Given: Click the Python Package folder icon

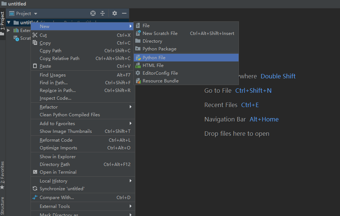Looking at the screenshot, I should (138, 49).
